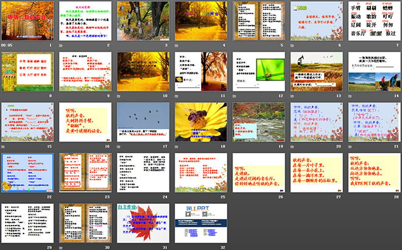
Task: Click the animation star icon under slide 15
Action: [3, 146]
